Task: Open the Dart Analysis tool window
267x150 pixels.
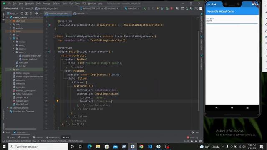Action: pyautogui.click(x=53, y=137)
